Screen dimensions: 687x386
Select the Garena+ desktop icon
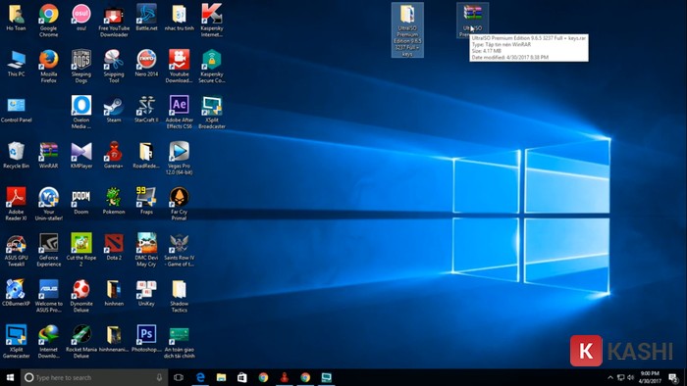(114, 155)
